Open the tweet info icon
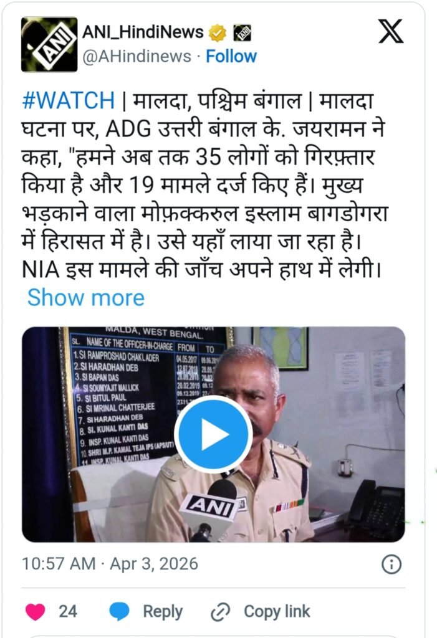This screenshot has width=437, height=638. [391, 564]
